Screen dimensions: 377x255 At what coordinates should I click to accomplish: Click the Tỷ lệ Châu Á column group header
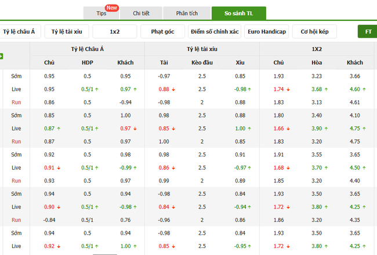87,49
